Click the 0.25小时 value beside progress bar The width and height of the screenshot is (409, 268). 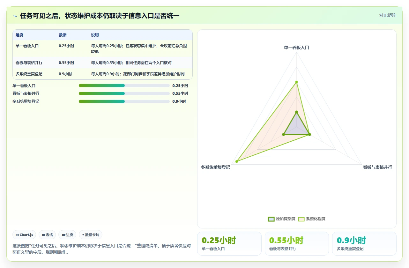[180, 86]
